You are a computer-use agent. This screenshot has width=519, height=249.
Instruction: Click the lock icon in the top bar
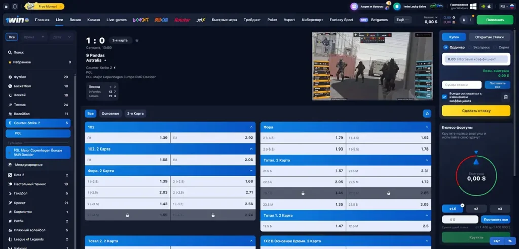[7, 6]
